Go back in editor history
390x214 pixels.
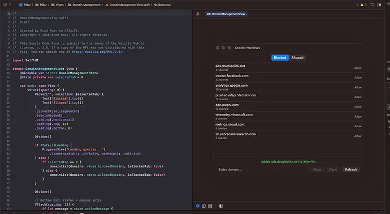pos(10,5)
